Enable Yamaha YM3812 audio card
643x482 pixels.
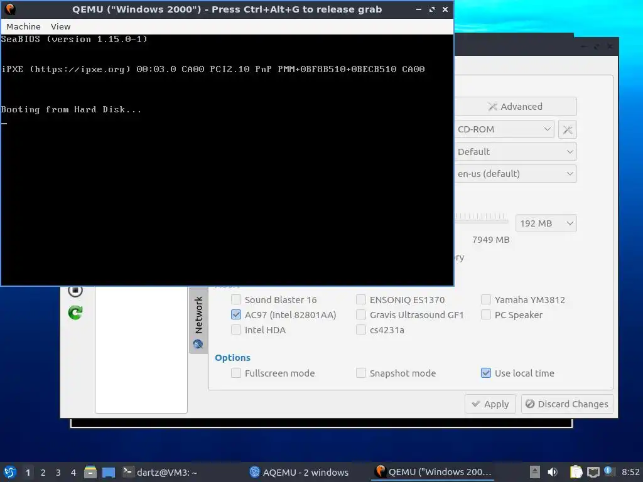point(486,299)
